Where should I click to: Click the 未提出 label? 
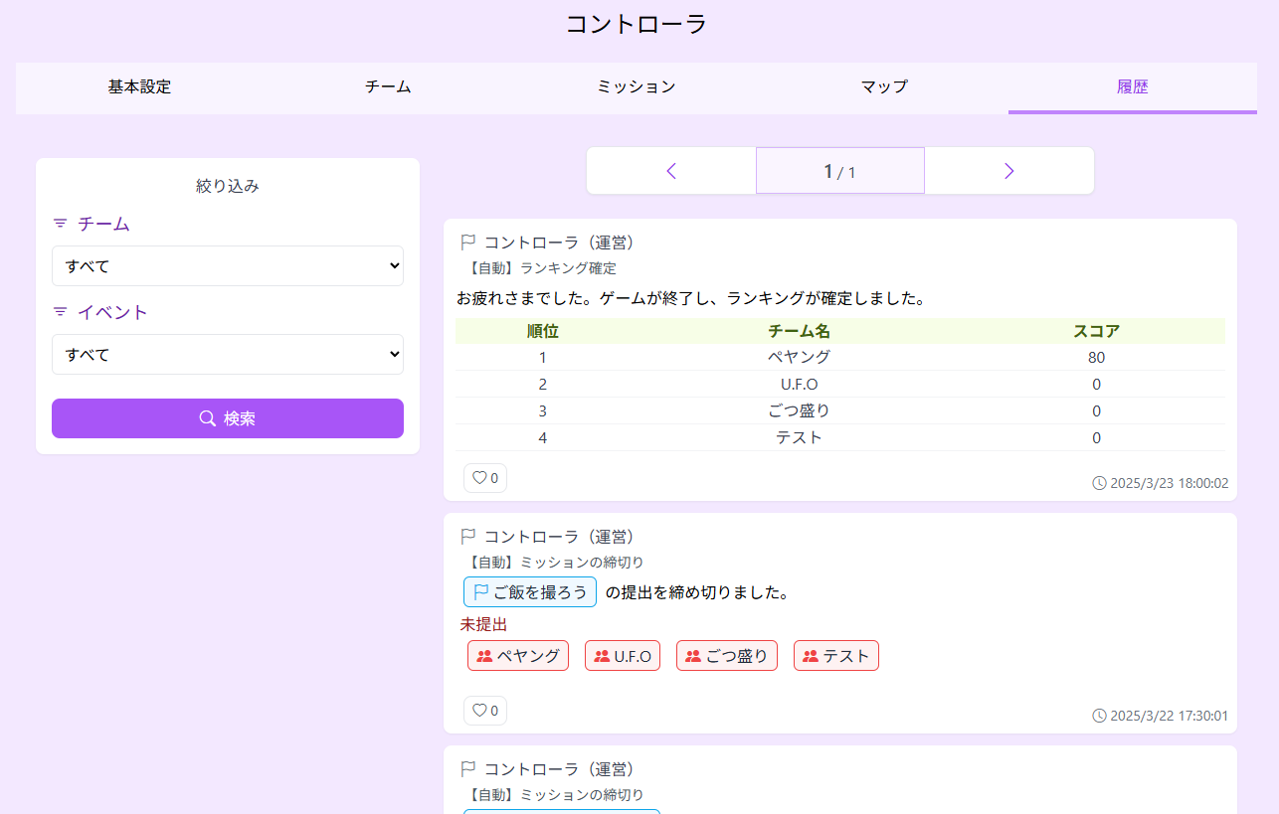tap(483, 625)
